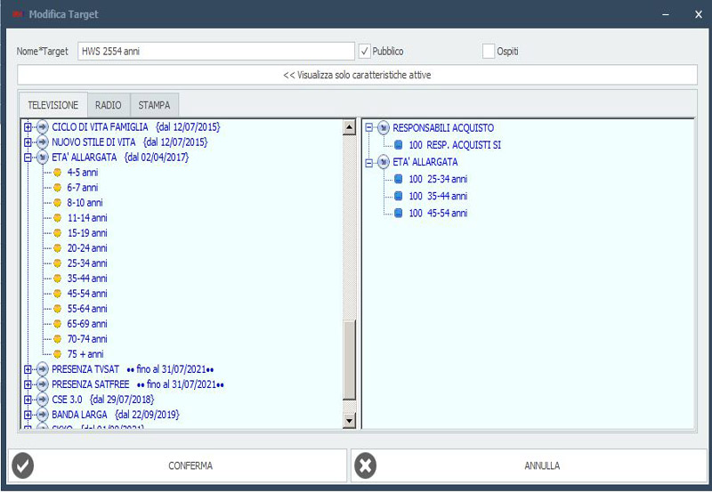712x493 pixels.
Task: Click the yellow icon beside 55-64 anni
Action: (58, 309)
